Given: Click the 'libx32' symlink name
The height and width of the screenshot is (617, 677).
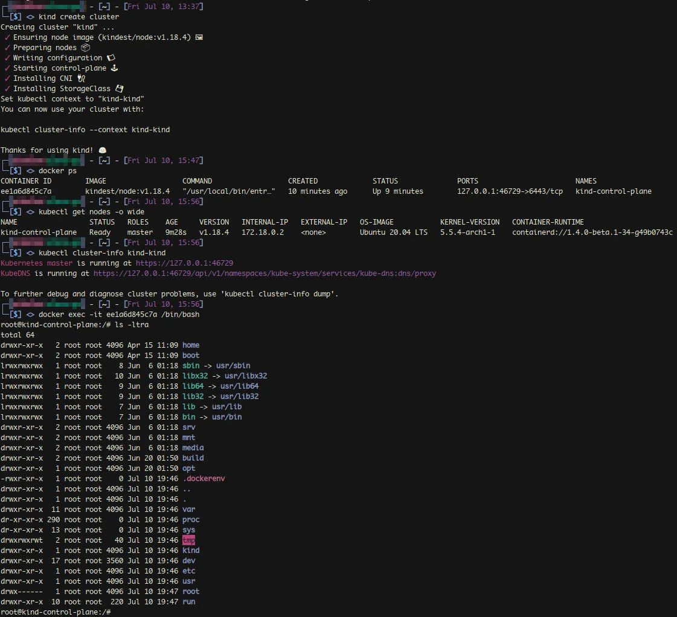Looking at the screenshot, I should point(194,376).
